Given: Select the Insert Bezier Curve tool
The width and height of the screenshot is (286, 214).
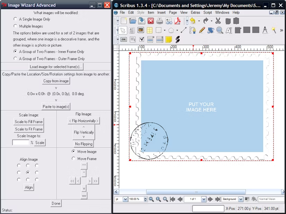Looking at the screenshot, I should coord(192,30).
